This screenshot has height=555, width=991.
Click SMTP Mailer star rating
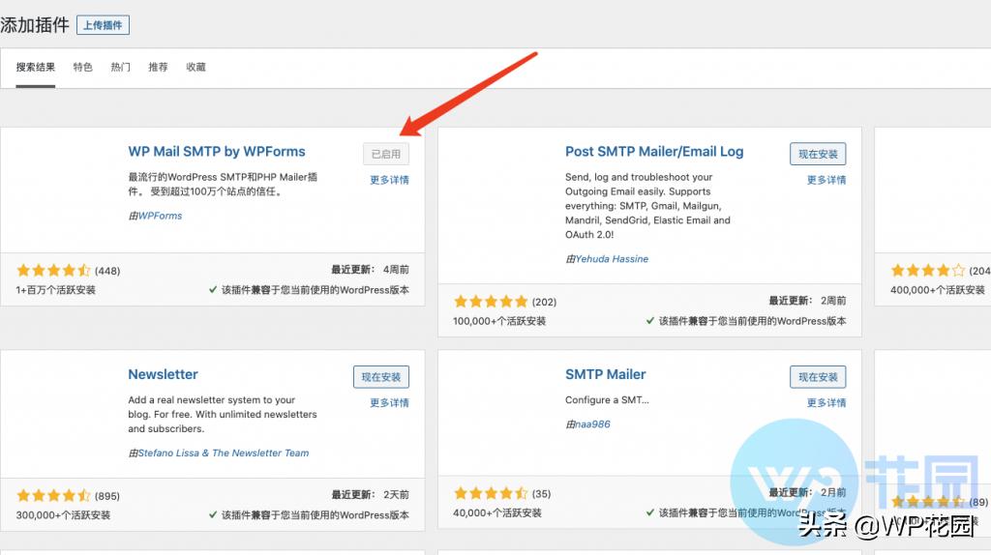tap(491, 494)
